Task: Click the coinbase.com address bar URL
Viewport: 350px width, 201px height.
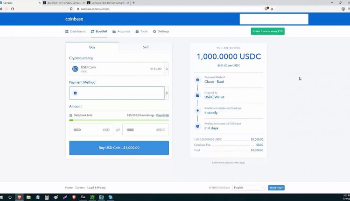Action: point(95,9)
